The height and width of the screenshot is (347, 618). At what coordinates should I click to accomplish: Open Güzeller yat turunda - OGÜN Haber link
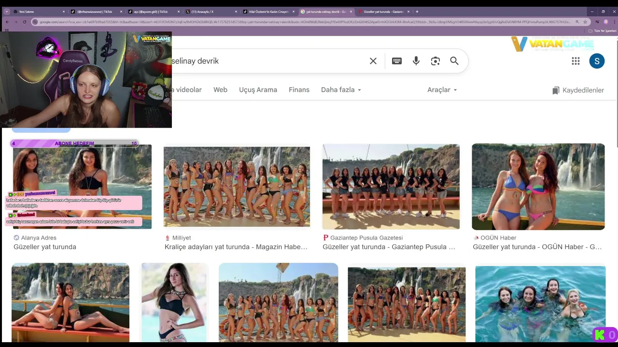[x=537, y=247]
